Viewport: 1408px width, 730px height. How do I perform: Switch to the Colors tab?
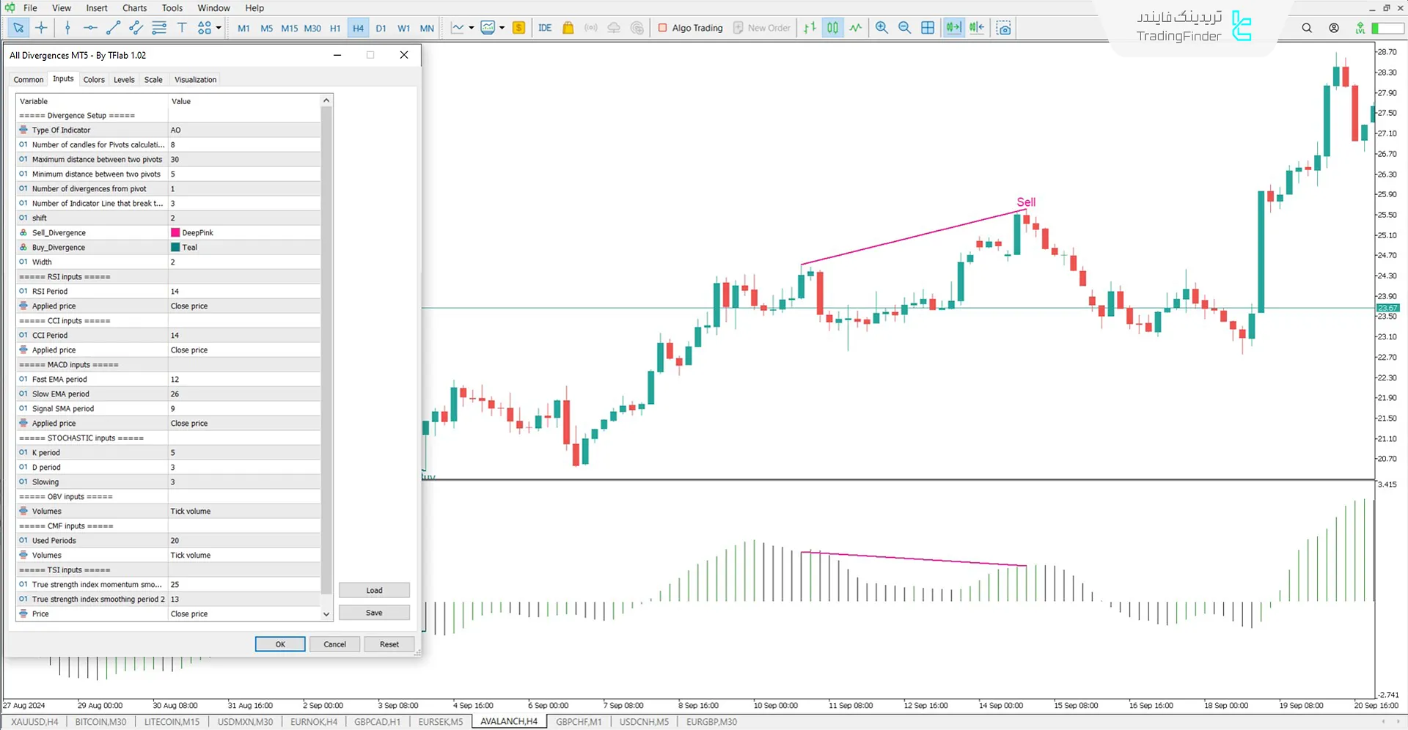coord(94,79)
